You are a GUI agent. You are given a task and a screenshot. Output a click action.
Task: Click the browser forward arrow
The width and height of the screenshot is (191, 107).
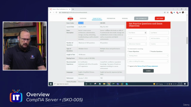pos(53,12)
